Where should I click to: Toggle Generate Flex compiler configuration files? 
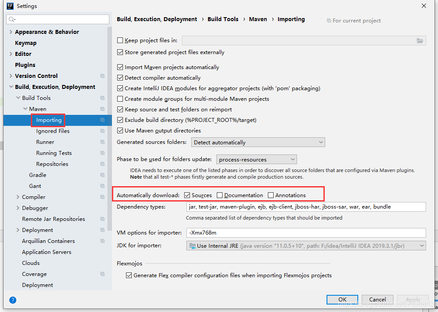pos(129,275)
